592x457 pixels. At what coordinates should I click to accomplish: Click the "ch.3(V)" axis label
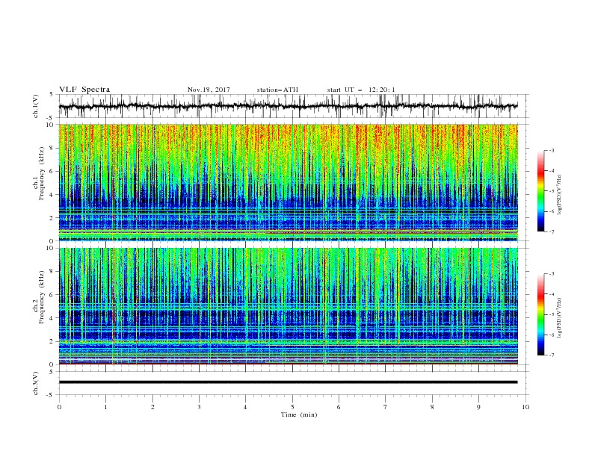[x=36, y=383]
